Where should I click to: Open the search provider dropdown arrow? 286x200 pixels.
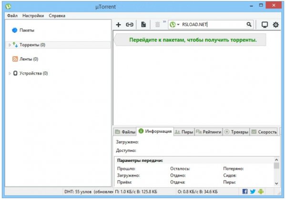[x=178, y=24]
